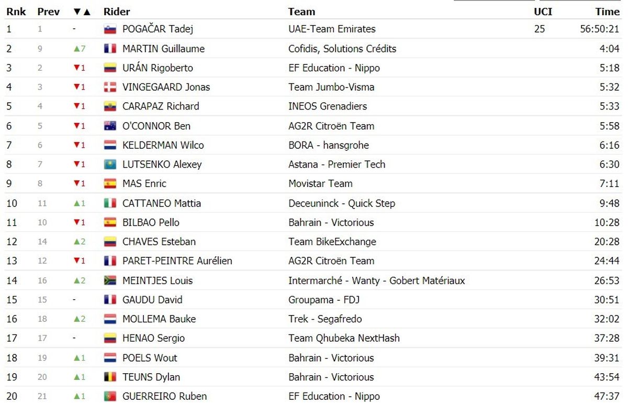The image size is (628, 403).
Task: Open rider page for MARTIN Guillaume
Action: [163, 49]
